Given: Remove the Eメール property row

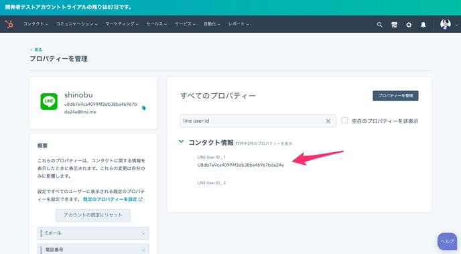Looking at the screenshot, I should click(143, 234).
